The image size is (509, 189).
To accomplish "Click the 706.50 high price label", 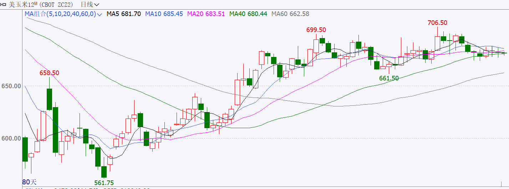I will pos(437,23).
